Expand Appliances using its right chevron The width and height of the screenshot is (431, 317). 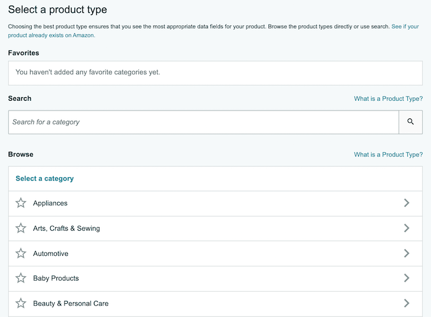pyautogui.click(x=406, y=203)
